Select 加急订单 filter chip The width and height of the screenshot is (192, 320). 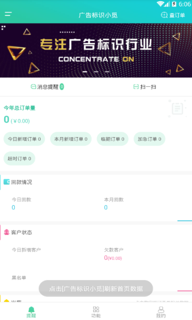click(149, 139)
